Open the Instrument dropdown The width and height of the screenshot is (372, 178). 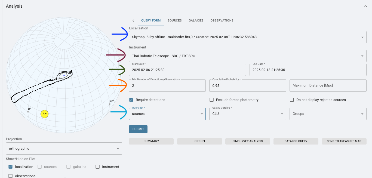(362, 56)
